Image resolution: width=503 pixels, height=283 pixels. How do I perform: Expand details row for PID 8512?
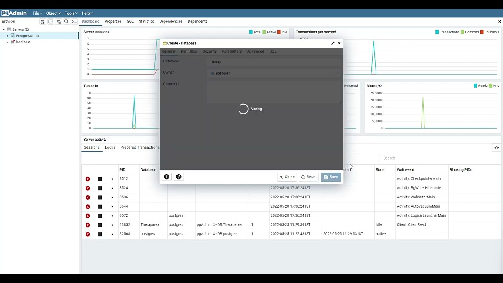[112, 179]
